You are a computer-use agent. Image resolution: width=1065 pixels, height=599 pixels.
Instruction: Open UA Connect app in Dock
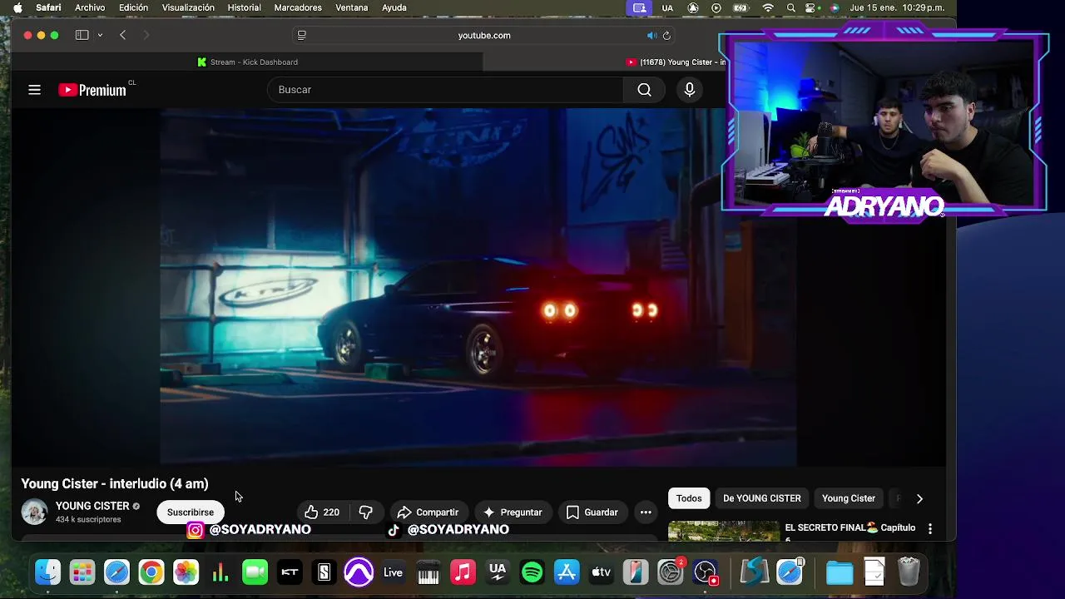coord(498,572)
